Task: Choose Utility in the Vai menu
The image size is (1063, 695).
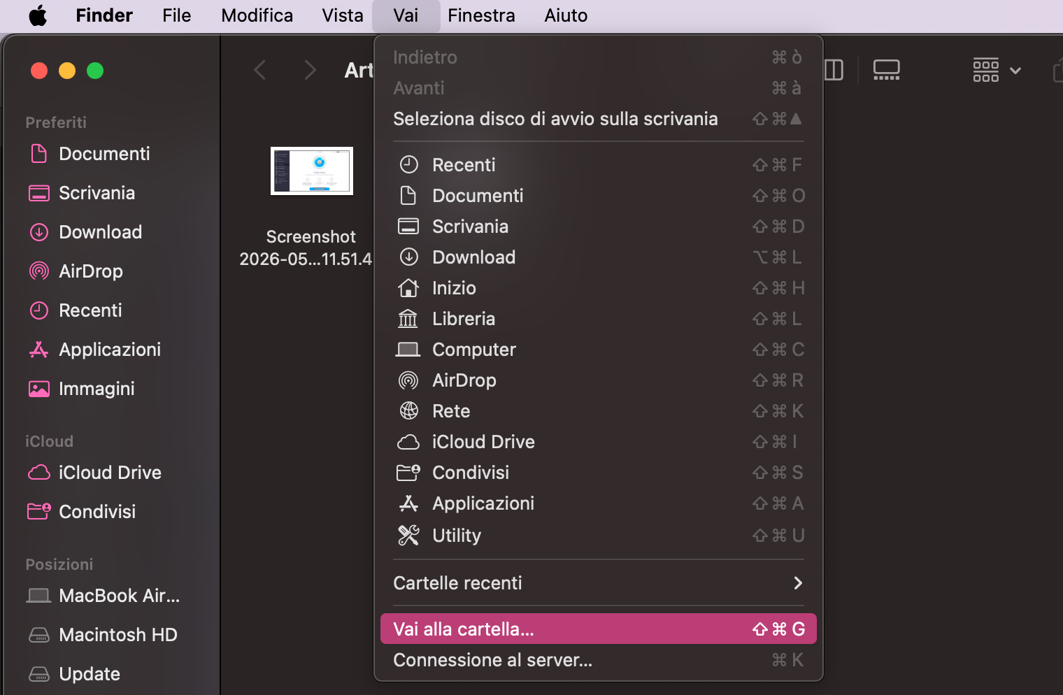Action: coord(599,536)
